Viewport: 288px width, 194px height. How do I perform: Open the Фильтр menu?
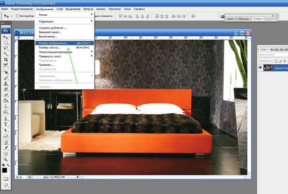click(88, 9)
